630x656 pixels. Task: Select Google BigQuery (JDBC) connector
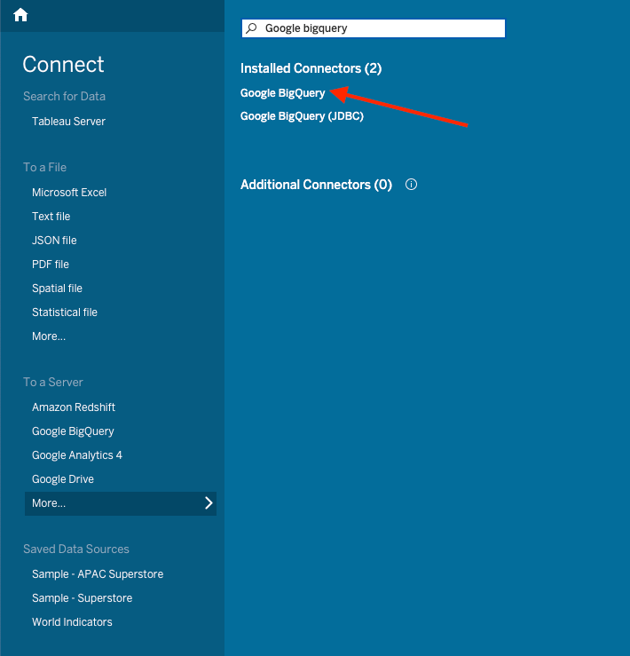pos(302,116)
